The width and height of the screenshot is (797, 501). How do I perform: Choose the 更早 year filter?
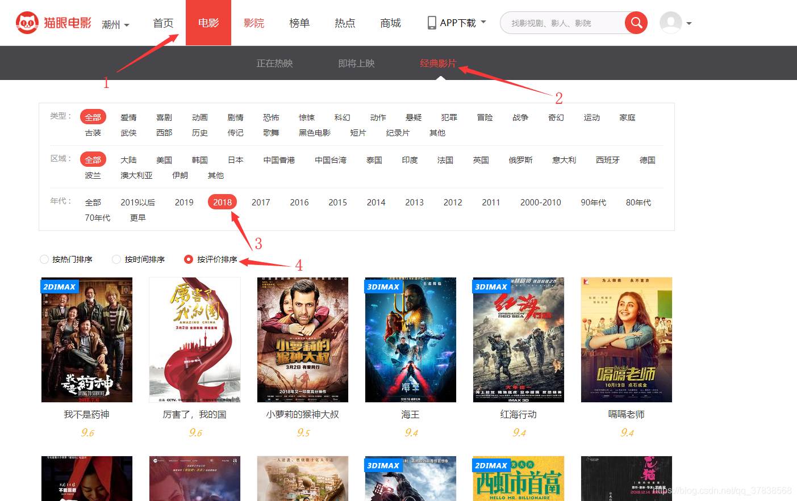[138, 218]
